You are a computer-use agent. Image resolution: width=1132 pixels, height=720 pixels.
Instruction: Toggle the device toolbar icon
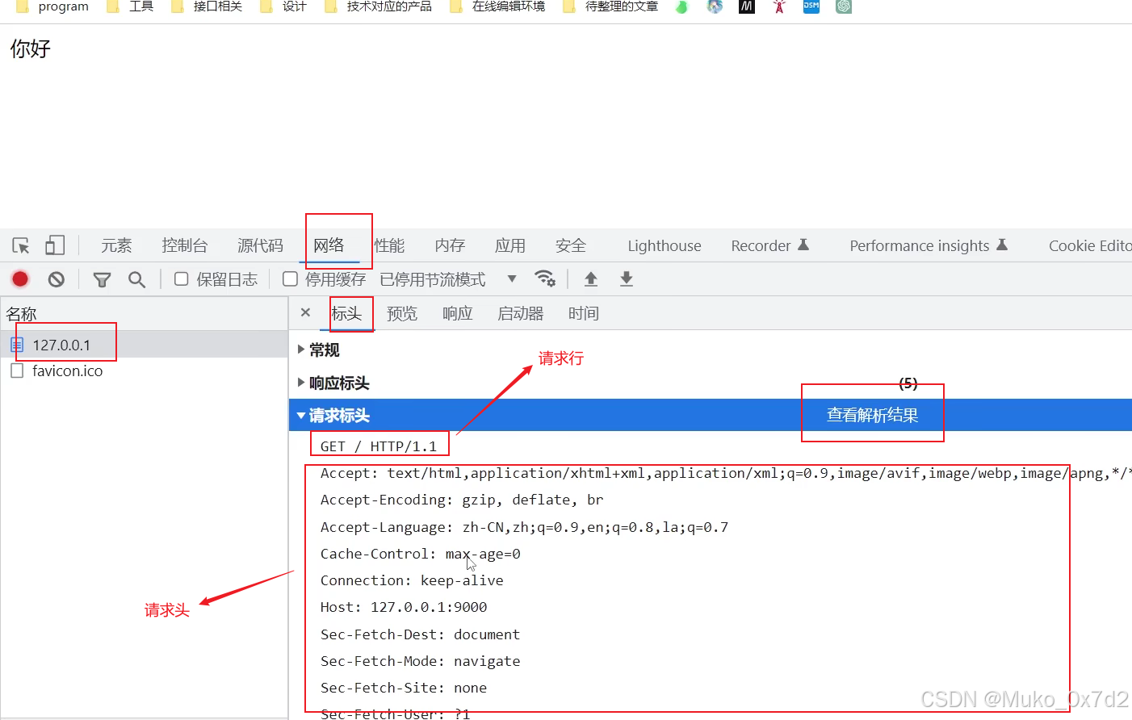click(x=55, y=245)
